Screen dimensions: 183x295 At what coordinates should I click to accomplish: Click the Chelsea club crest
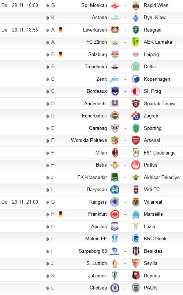tap(115, 288)
